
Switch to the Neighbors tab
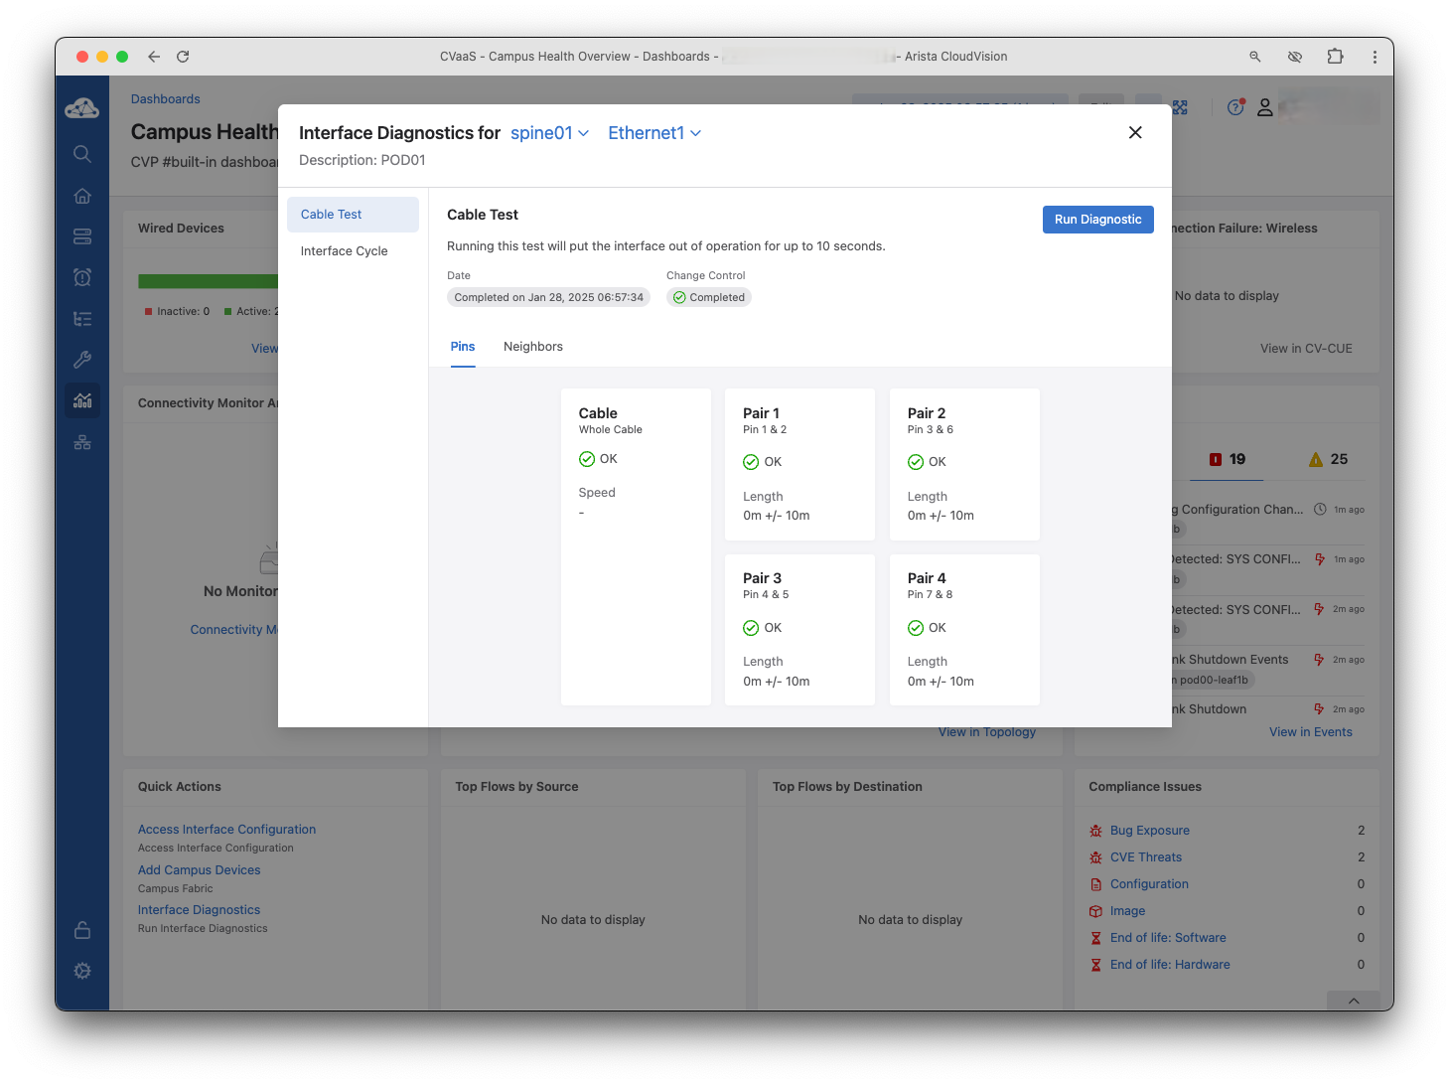tap(532, 347)
